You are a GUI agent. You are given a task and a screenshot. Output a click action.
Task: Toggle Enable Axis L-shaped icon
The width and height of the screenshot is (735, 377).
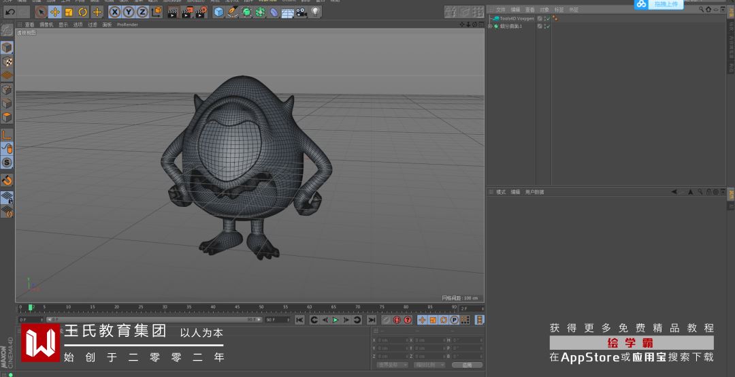7,135
